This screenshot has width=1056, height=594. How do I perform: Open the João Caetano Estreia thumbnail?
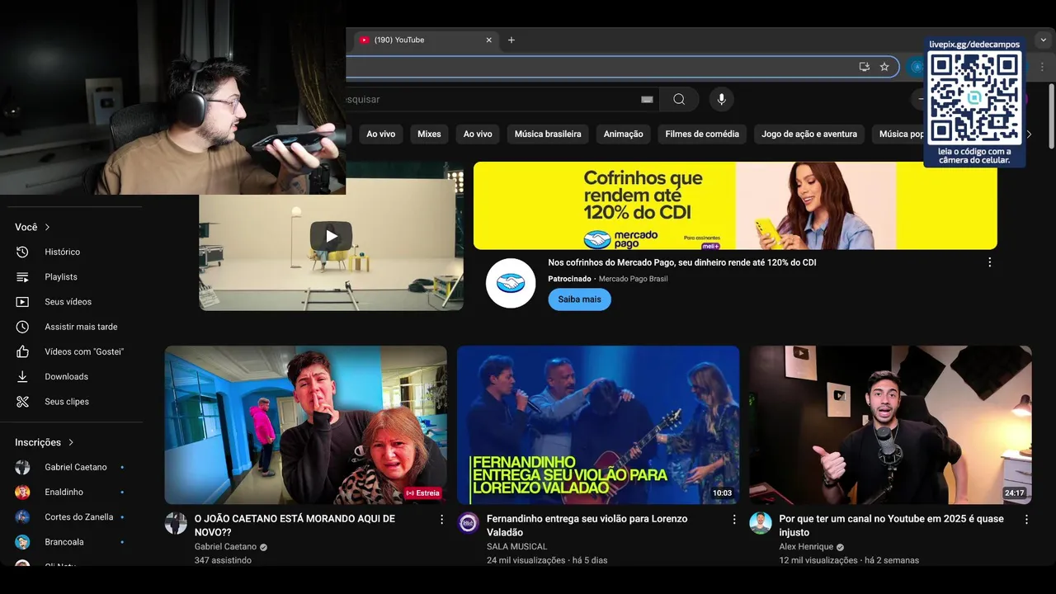point(305,425)
